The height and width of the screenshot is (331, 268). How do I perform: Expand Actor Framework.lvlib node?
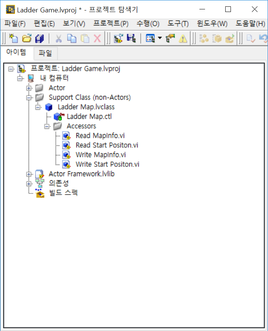coord(29,174)
